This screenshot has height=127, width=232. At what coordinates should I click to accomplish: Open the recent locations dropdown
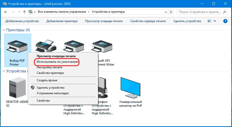tap(19, 12)
